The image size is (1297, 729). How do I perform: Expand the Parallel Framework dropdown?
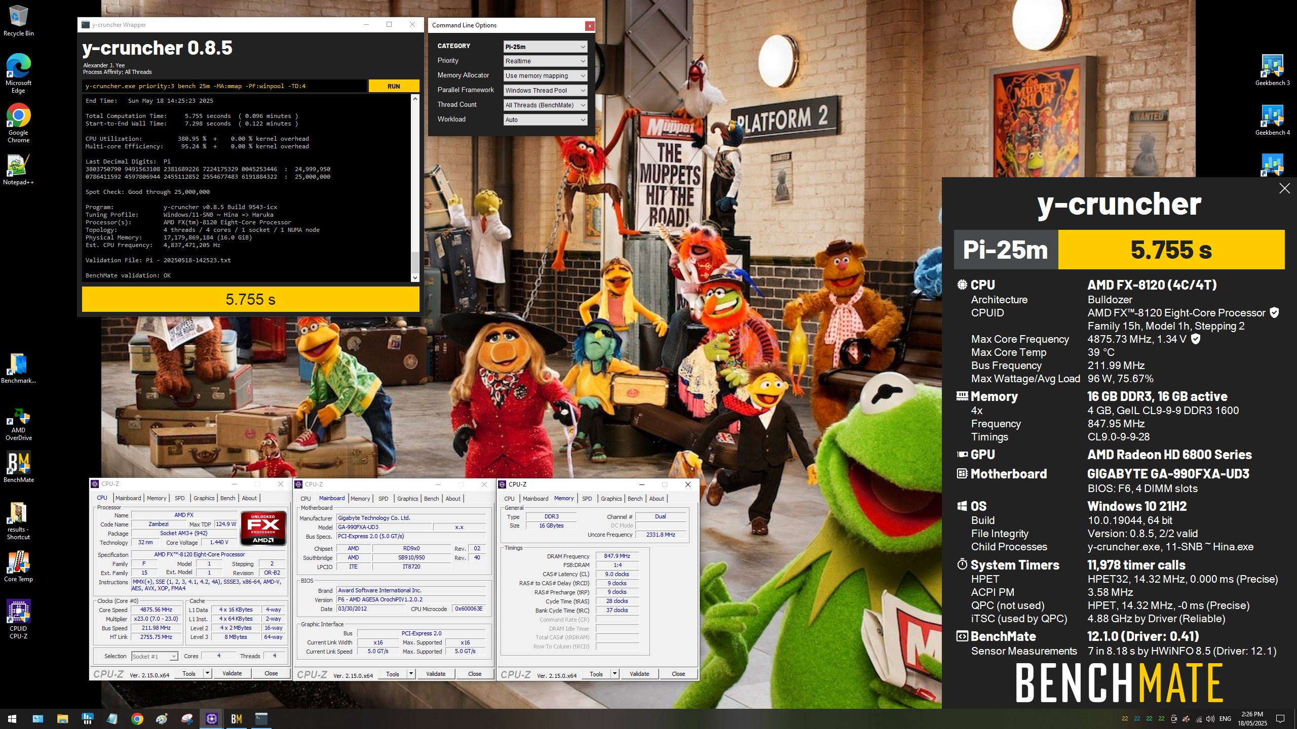click(545, 90)
